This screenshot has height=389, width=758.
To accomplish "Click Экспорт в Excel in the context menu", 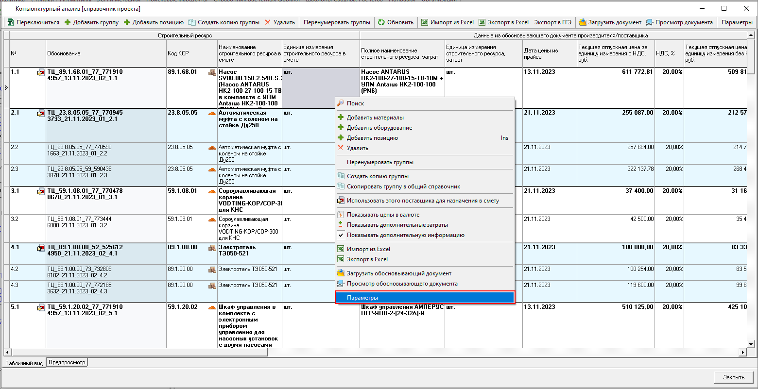I will pos(367,259).
